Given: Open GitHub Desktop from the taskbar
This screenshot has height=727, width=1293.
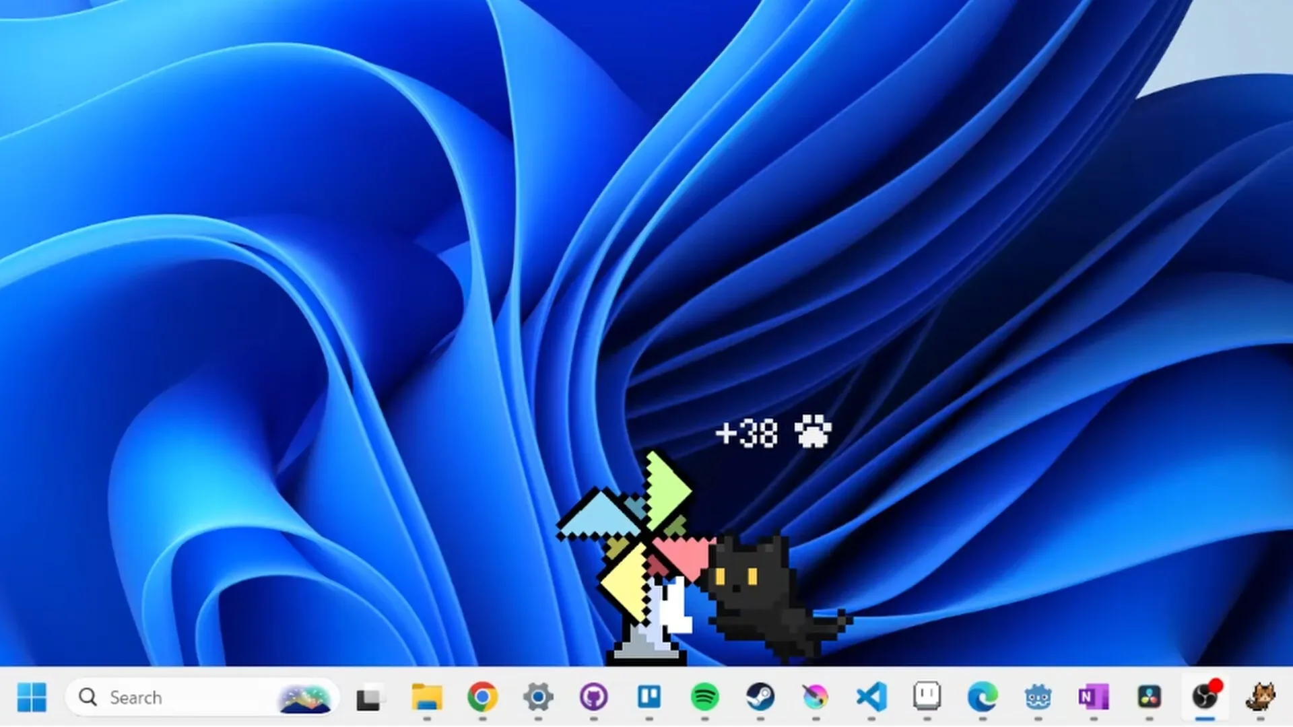Looking at the screenshot, I should tap(593, 697).
